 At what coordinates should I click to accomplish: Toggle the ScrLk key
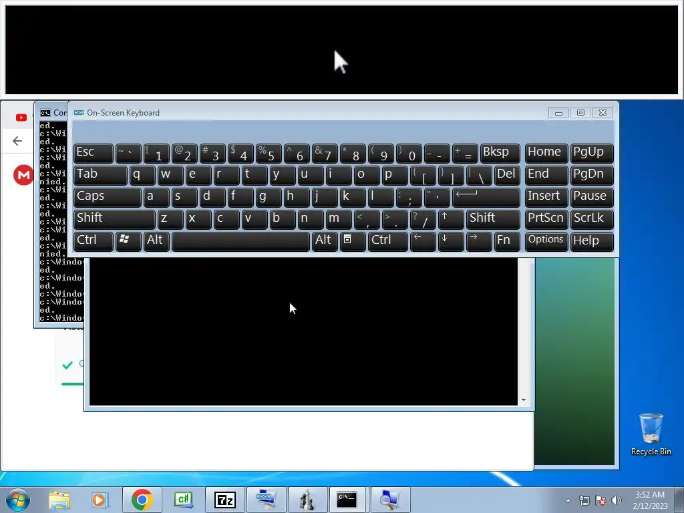[592, 219]
